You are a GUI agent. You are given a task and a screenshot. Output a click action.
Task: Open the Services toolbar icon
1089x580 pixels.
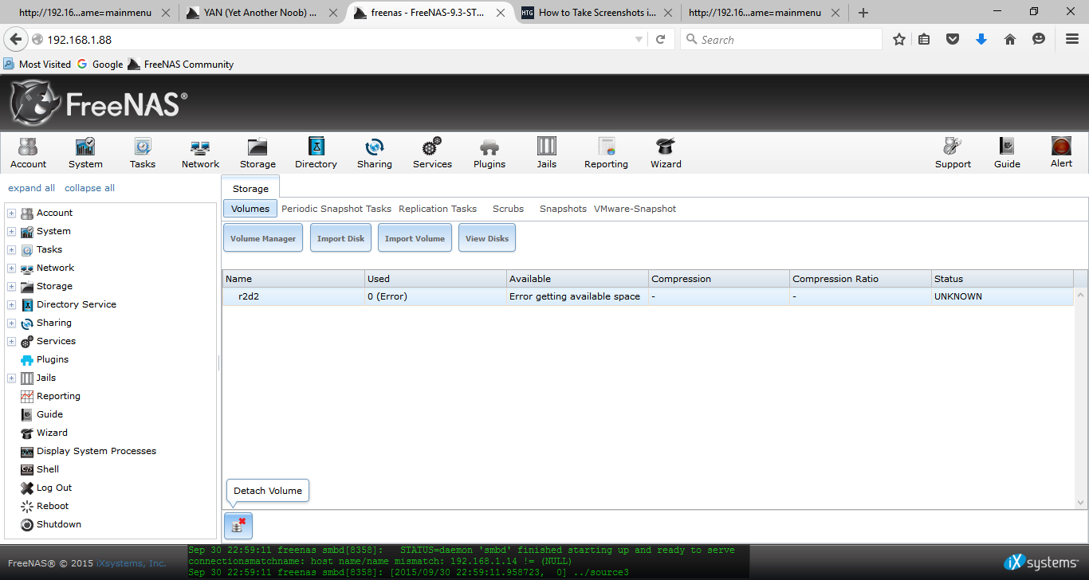[x=432, y=152]
